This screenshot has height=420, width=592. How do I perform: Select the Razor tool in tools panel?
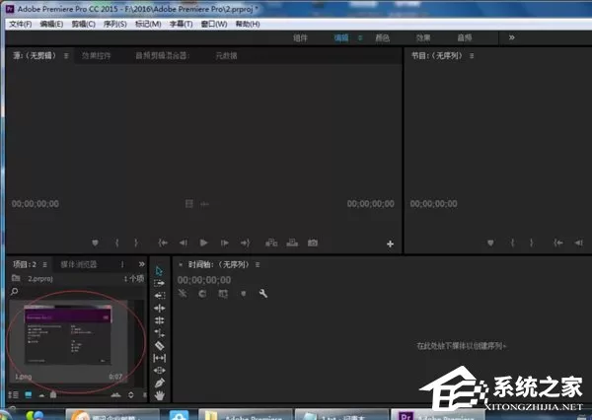(x=159, y=345)
